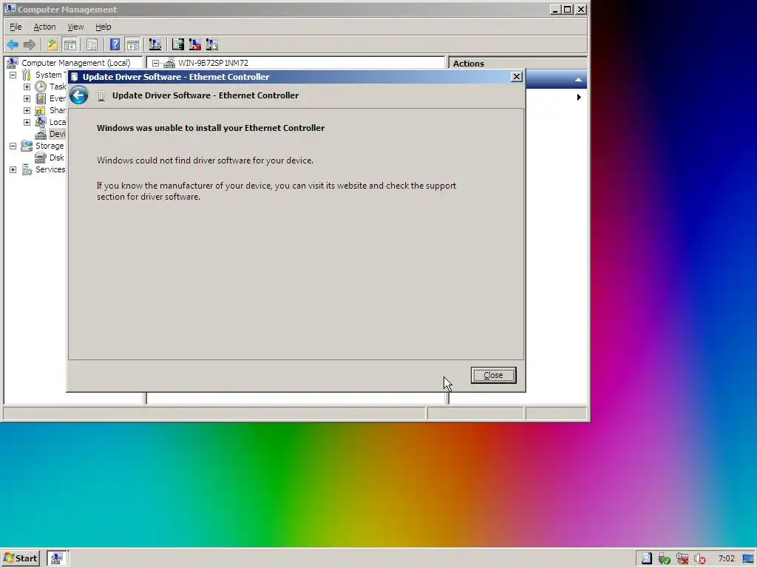The width and height of the screenshot is (757, 568).
Task: Collapse the Actions pane section arrow
Action: pos(578,80)
